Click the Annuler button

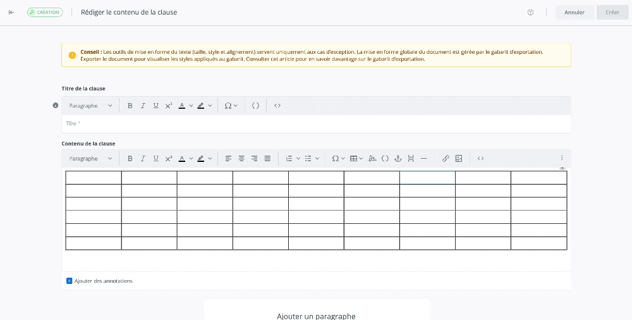pyautogui.click(x=574, y=13)
